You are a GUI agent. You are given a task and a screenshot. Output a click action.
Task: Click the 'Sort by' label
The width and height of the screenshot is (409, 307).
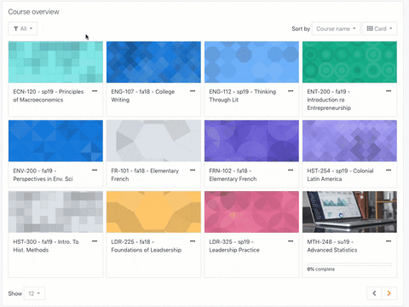301,29
